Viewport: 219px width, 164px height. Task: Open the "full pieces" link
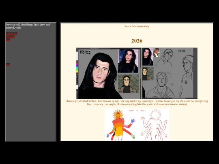[12, 34]
